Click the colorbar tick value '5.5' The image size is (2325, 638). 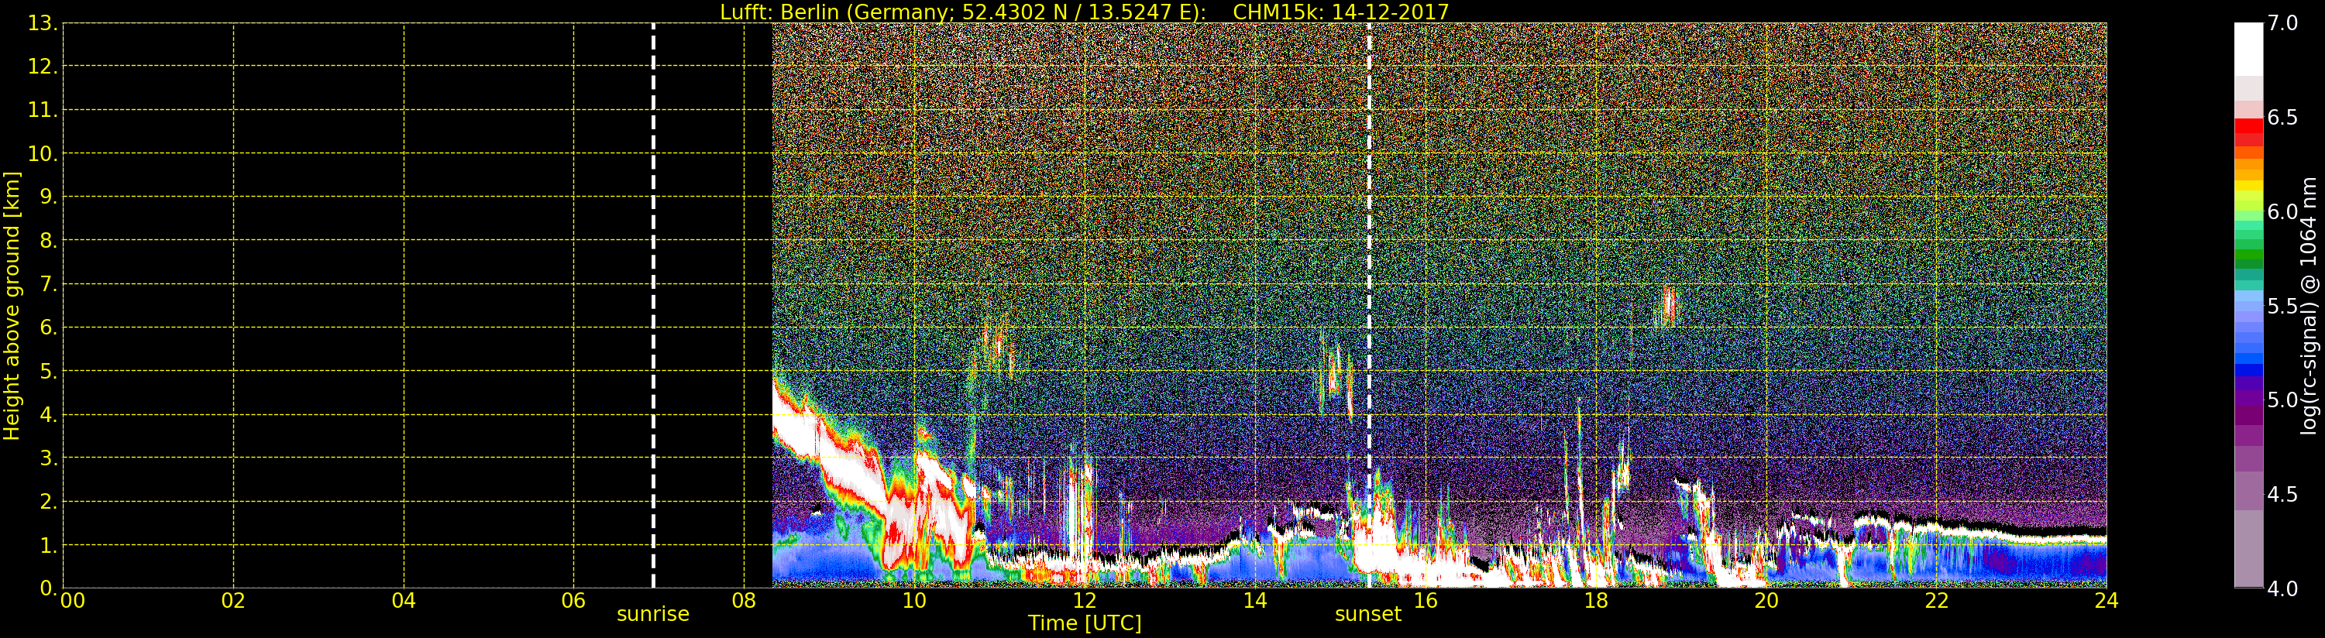[x=2282, y=306]
